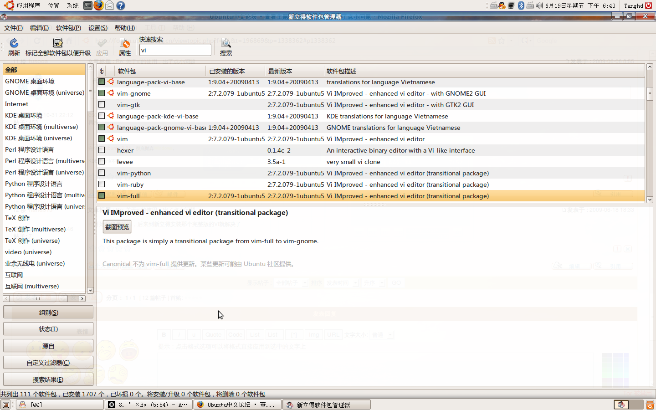Mark the language-pack-kde-vi-base checkbox
The width and height of the screenshot is (656, 410).
102,116
